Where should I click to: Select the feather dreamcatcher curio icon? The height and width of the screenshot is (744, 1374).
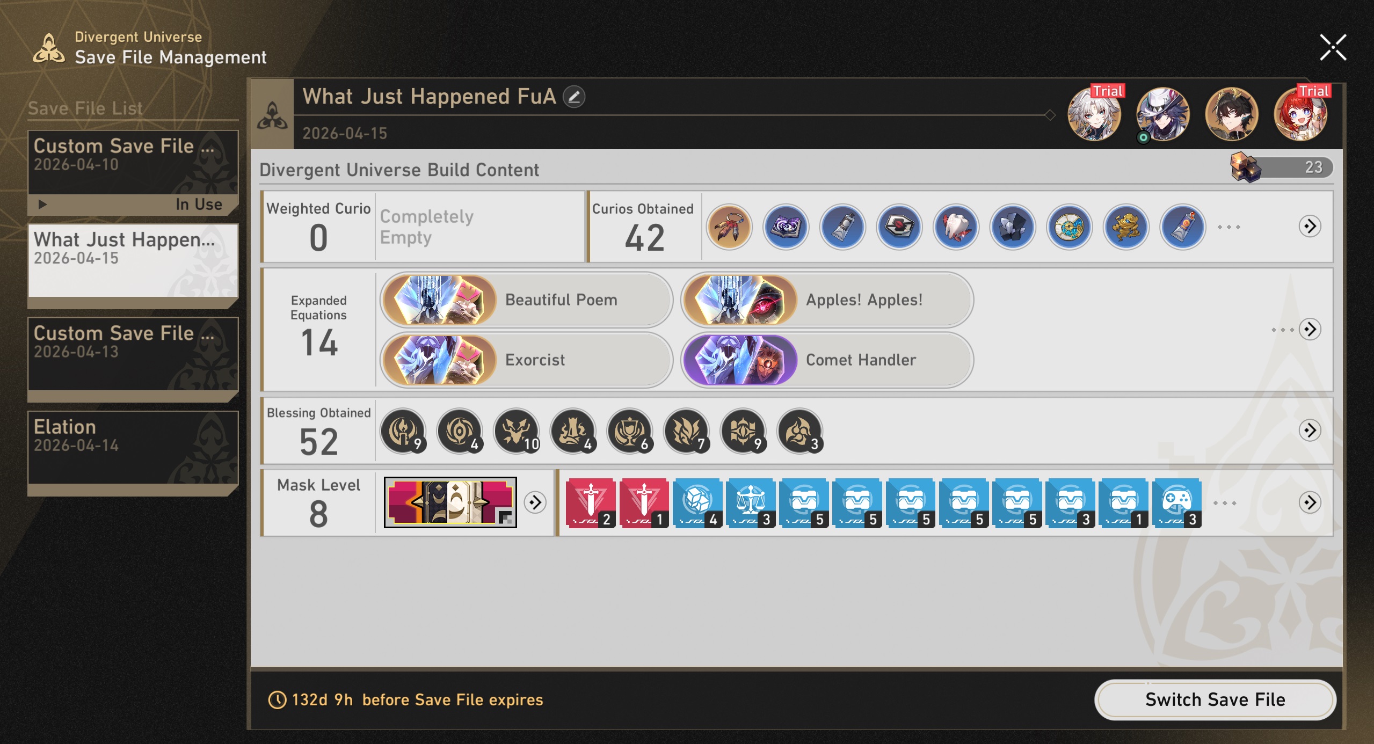coord(729,227)
